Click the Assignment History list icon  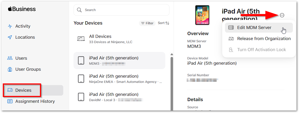pyautogui.click(x=10, y=101)
